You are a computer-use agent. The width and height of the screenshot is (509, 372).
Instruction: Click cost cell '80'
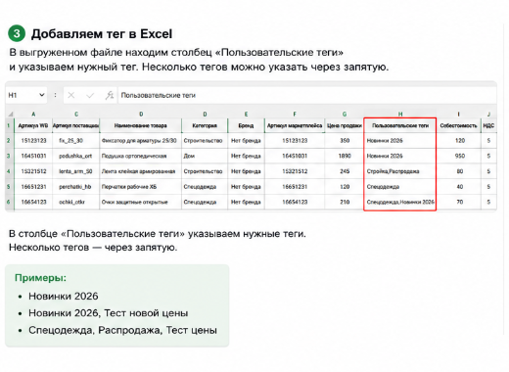[x=458, y=171]
